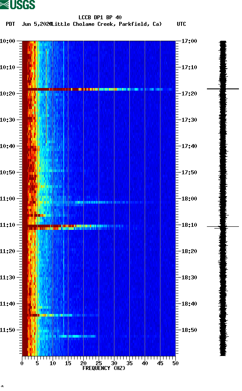
Task: Click the 50 Hz frequency tick label
Action: click(x=175, y=363)
